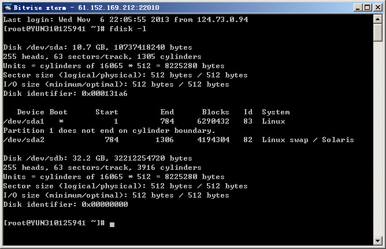Click 'Disk identifier: 0x00000000' text
The width and height of the screenshot is (386, 249).
(65, 205)
